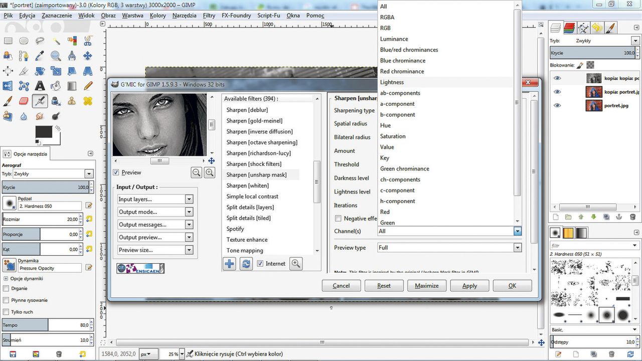Viewport: 642px width, 361px height.
Task: Select the Free Select lasso tool
Action: point(40,41)
